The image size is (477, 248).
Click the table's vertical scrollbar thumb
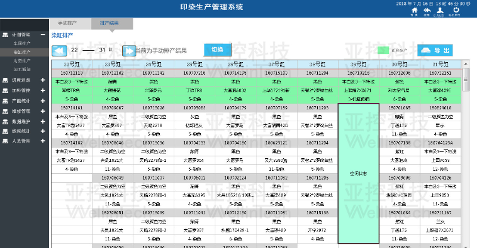pyautogui.click(x=466, y=80)
